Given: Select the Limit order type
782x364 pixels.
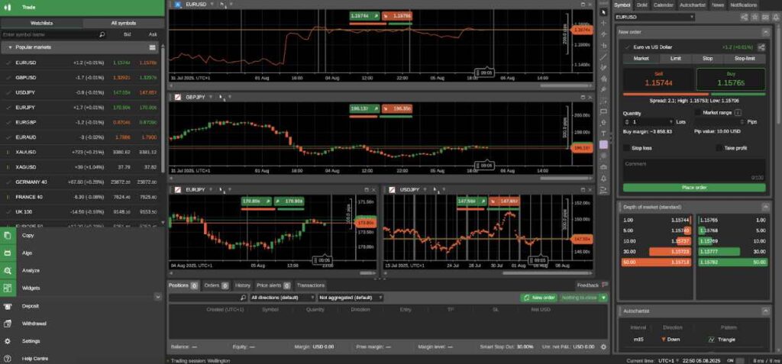Looking at the screenshot, I should tap(676, 58).
